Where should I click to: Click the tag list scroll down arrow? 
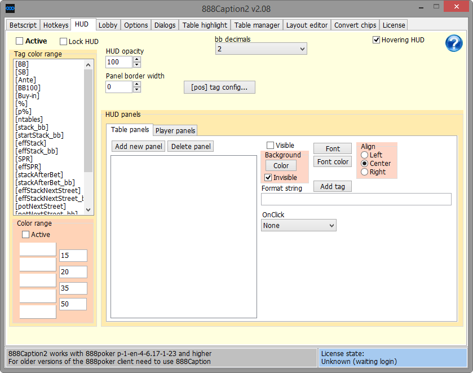click(x=88, y=209)
